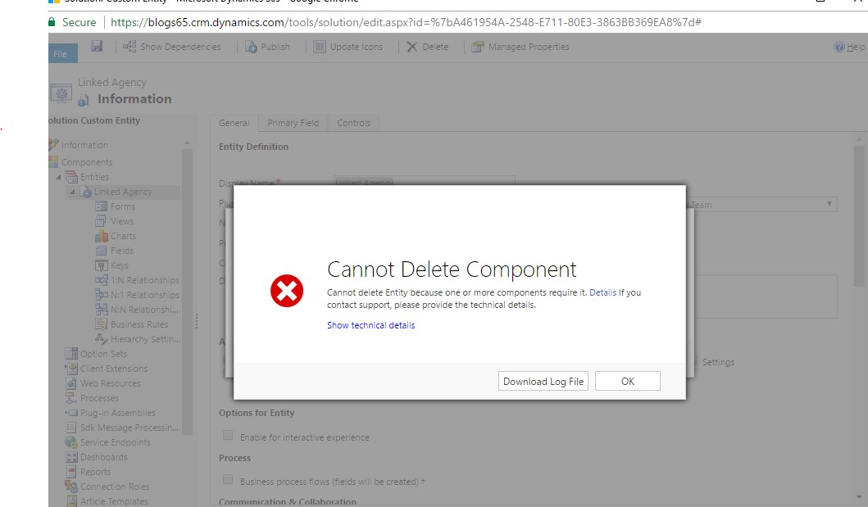Collapse the Entities tree node
The height and width of the screenshot is (507, 868).
point(59,177)
